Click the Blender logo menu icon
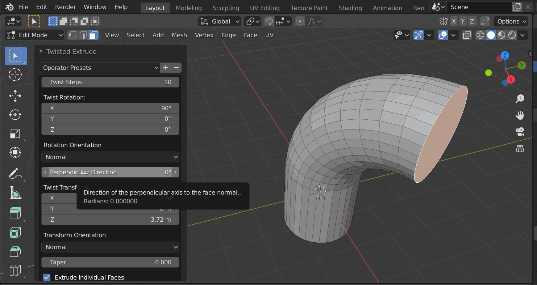Image resolution: width=537 pixels, height=285 pixels. point(10,7)
